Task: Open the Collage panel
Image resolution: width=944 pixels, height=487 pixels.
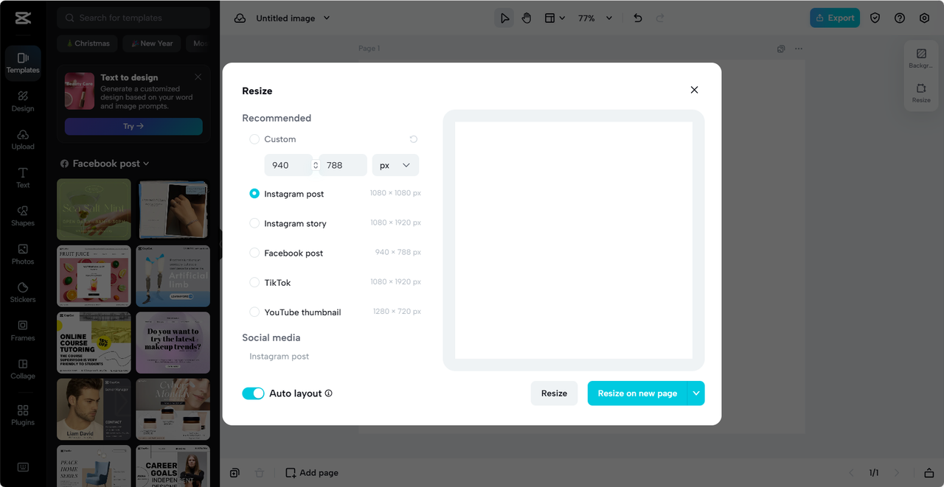Action: 23,369
